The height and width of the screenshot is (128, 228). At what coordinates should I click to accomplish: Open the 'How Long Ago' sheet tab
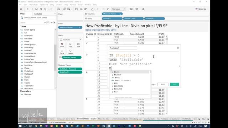click(136, 119)
